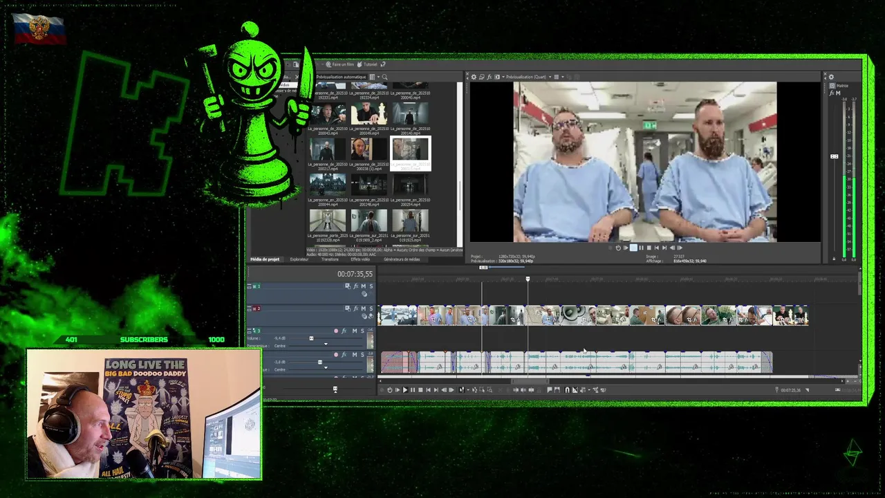Click master bus volume fader
The width and height of the screenshot is (885, 498).
pos(835,156)
